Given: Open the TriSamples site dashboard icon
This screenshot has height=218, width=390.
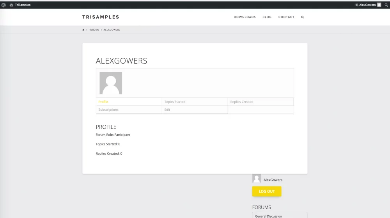Looking at the screenshot, I should pos(12,5).
